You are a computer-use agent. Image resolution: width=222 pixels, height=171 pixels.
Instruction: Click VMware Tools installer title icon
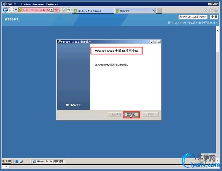point(59,42)
